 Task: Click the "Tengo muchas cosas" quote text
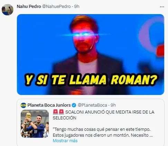pos(102,129)
